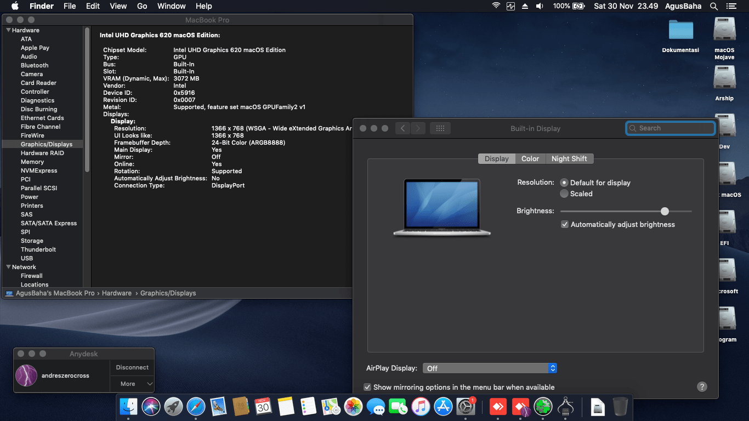
Task: Select the Arship drive on desktop
Action: pyautogui.click(x=724, y=78)
